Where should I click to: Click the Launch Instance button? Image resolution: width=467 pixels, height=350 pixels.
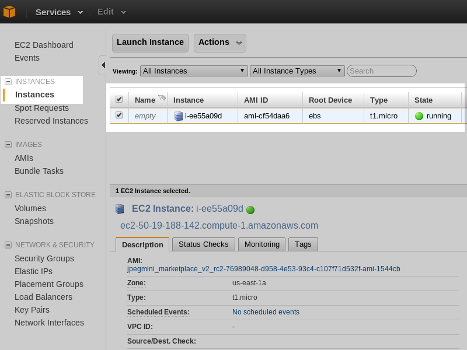click(150, 43)
